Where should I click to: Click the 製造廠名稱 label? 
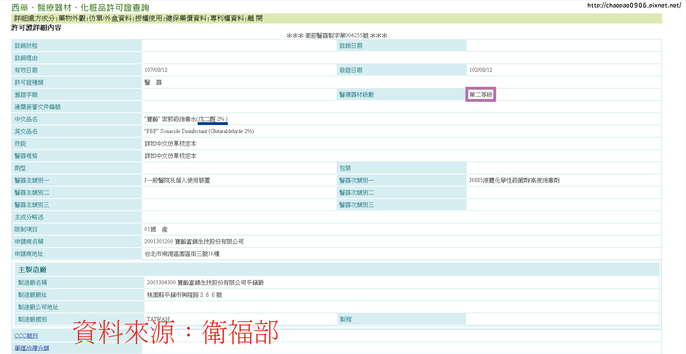click(33, 283)
